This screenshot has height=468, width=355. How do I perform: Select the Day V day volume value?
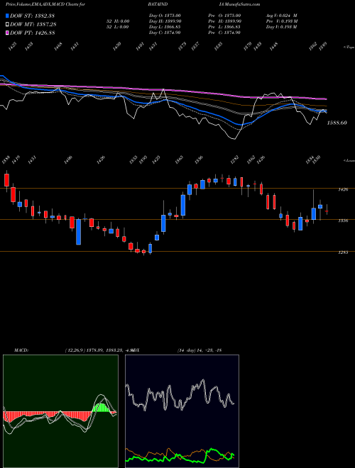290,27
